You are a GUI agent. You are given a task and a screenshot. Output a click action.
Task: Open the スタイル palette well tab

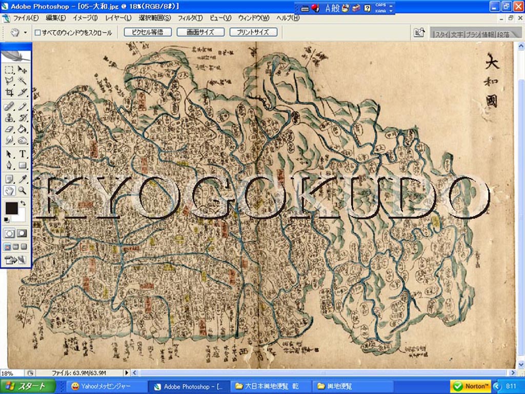[x=440, y=34]
